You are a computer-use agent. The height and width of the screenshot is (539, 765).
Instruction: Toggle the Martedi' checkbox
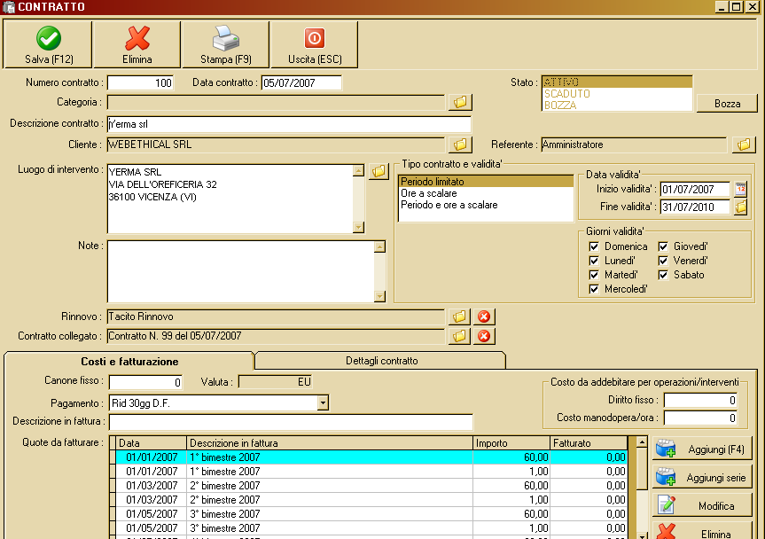click(x=594, y=275)
